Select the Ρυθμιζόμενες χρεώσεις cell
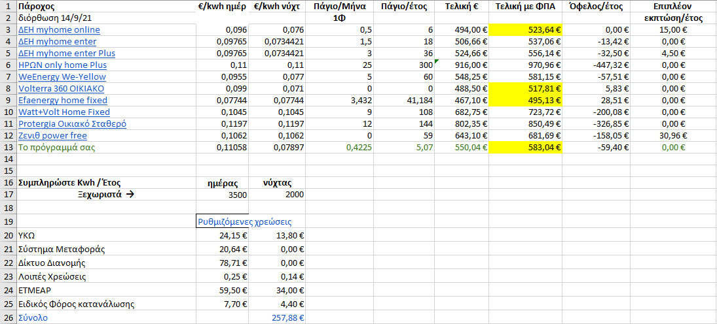717x324 pixels. tap(222, 222)
